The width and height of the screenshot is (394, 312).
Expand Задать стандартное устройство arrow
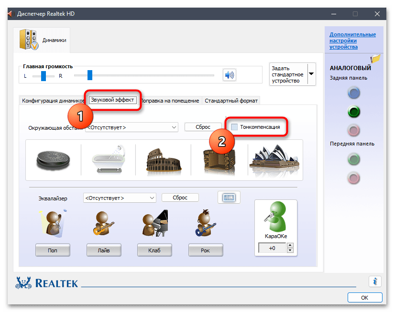[311, 74]
